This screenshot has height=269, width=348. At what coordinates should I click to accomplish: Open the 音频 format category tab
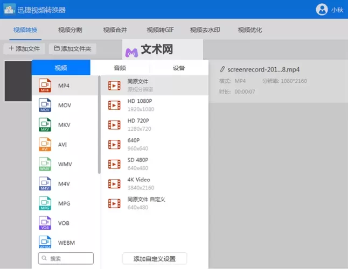point(120,68)
